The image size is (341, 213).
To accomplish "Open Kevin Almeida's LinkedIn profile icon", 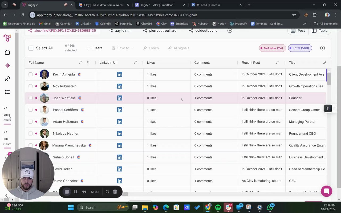I will pyautogui.click(x=120, y=74).
